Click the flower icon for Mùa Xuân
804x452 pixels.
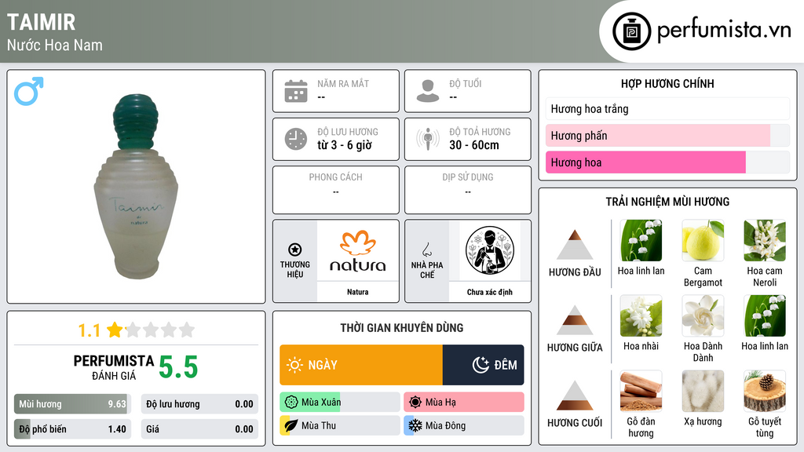tap(291, 402)
